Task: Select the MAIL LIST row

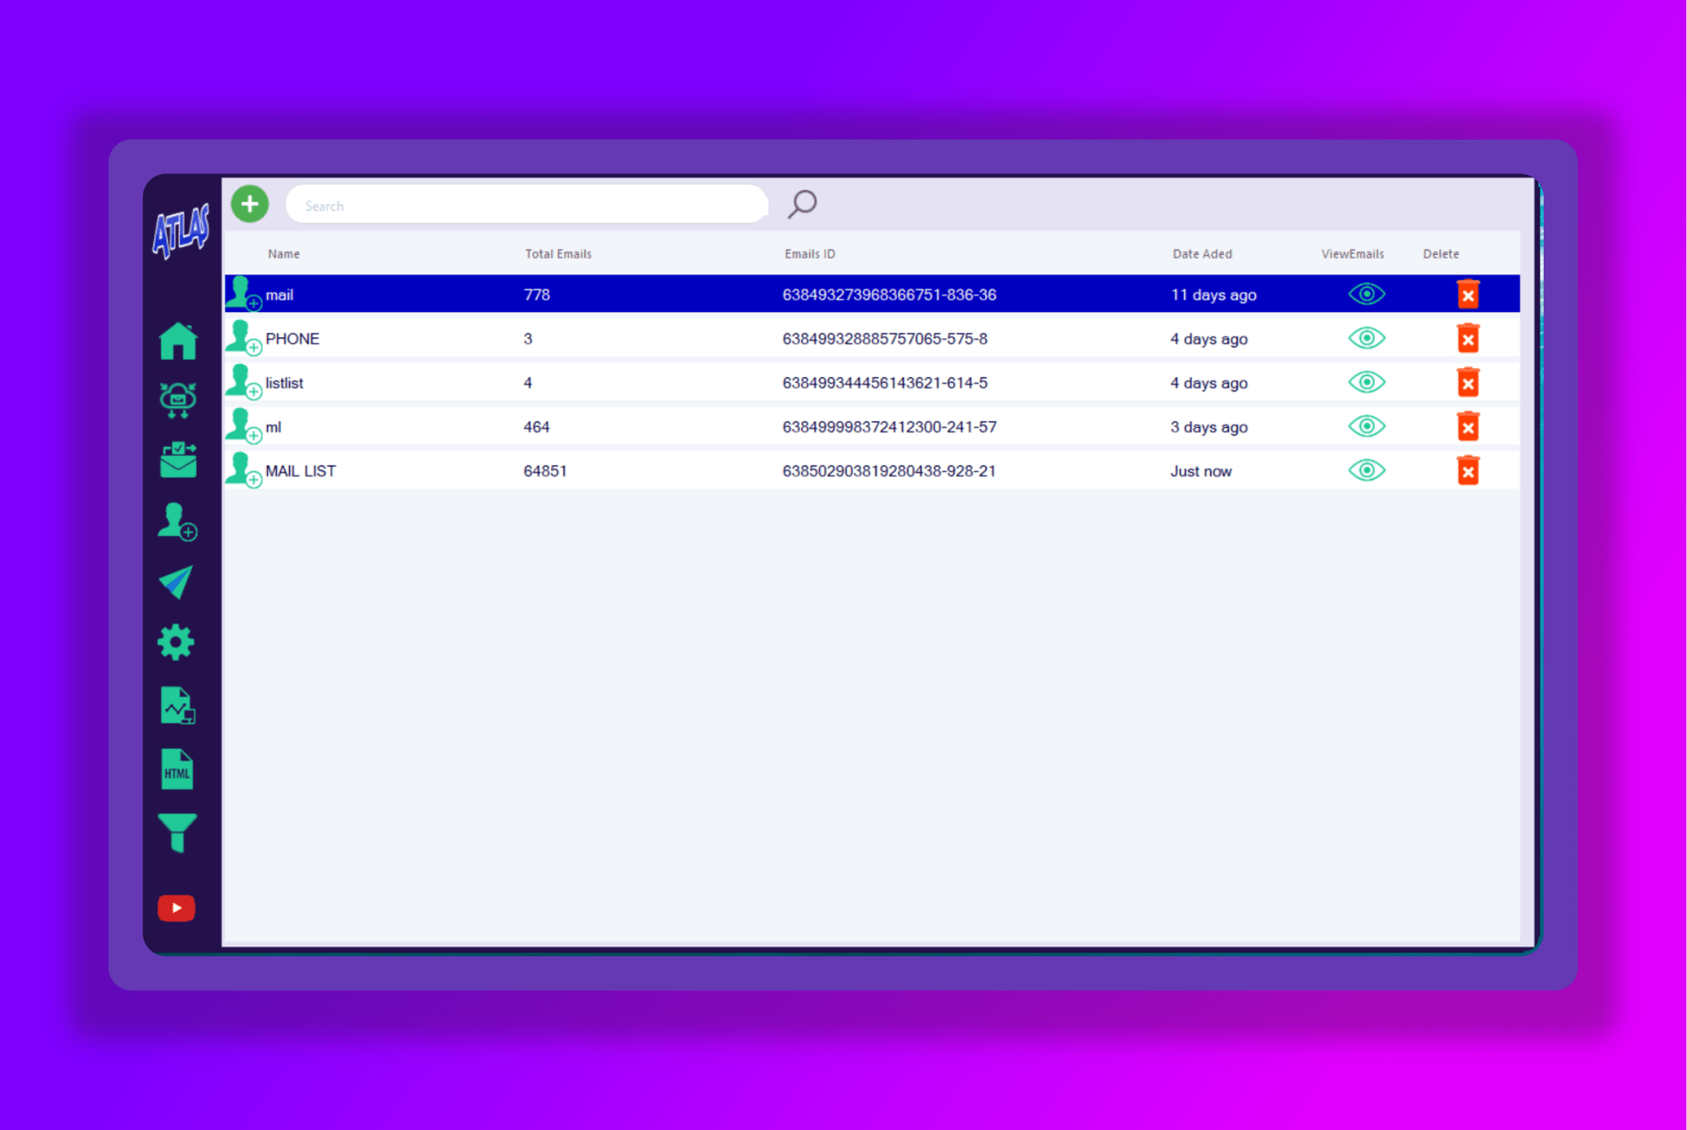Action: point(300,471)
